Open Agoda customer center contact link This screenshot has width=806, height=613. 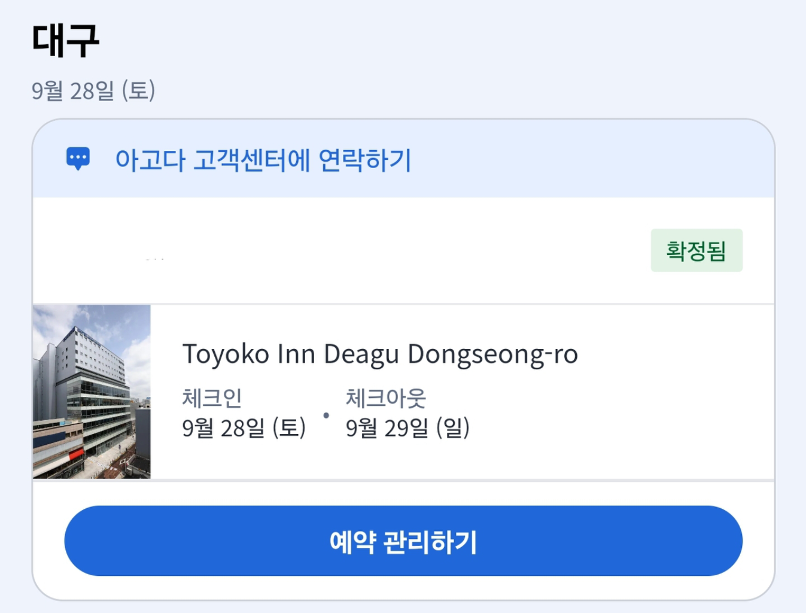(x=265, y=160)
